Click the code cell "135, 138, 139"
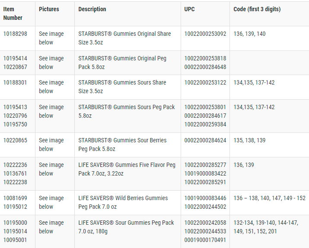This screenshot has height=248, width=309. 249,140
